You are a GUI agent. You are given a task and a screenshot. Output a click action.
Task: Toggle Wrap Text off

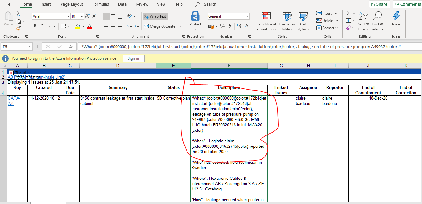pyautogui.click(x=155, y=16)
